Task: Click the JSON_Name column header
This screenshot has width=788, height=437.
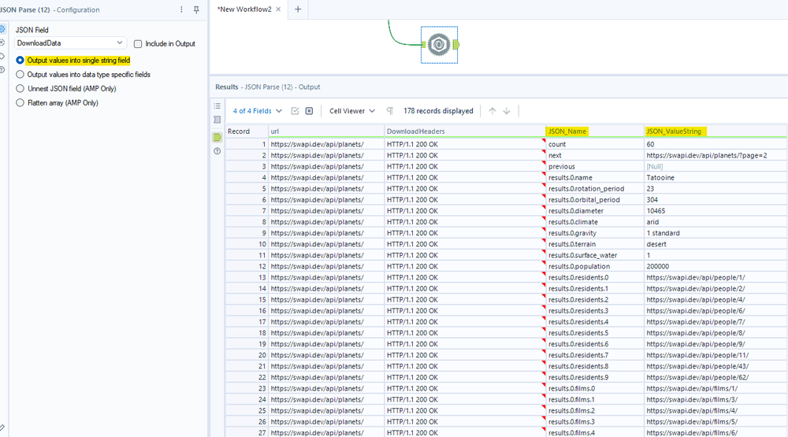Action: click(x=567, y=131)
